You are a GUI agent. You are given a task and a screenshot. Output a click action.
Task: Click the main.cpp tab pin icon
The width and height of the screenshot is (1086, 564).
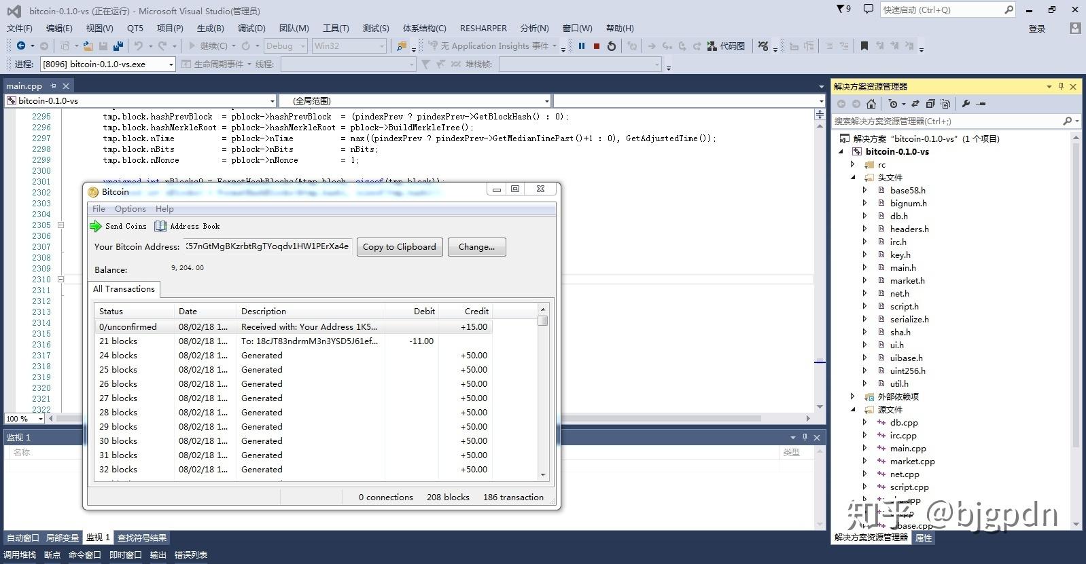click(53, 86)
